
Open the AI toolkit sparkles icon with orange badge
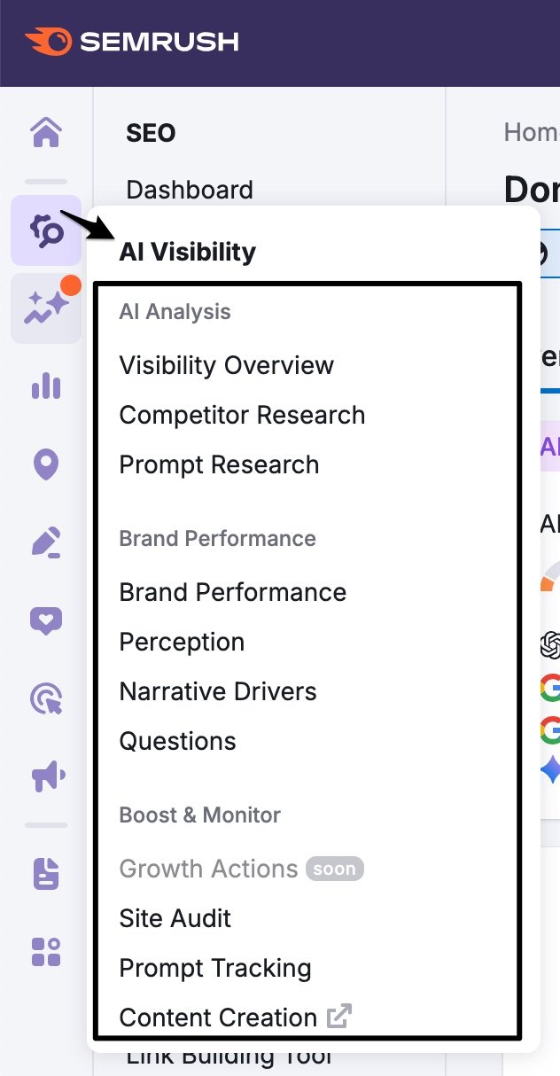click(44, 308)
